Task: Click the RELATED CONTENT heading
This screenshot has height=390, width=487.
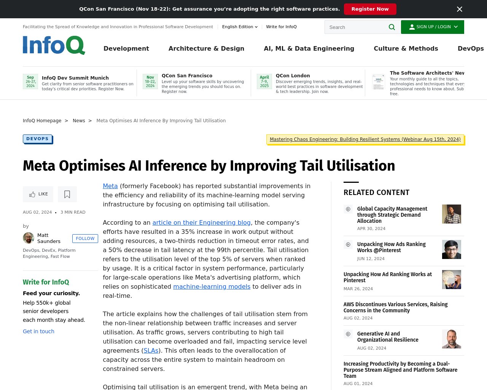Action: (x=377, y=192)
